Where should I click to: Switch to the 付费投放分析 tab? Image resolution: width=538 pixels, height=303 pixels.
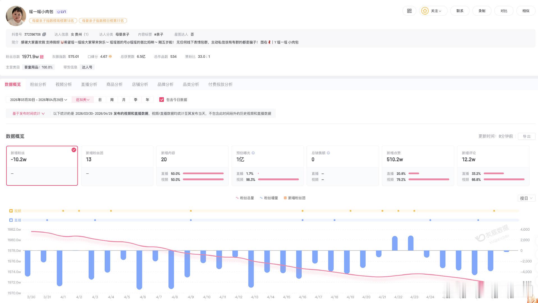pyautogui.click(x=220, y=84)
